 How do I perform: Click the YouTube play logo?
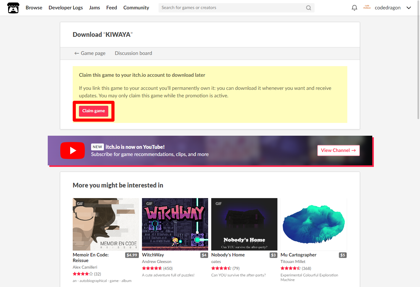pyautogui.click(x=72, y=151)
